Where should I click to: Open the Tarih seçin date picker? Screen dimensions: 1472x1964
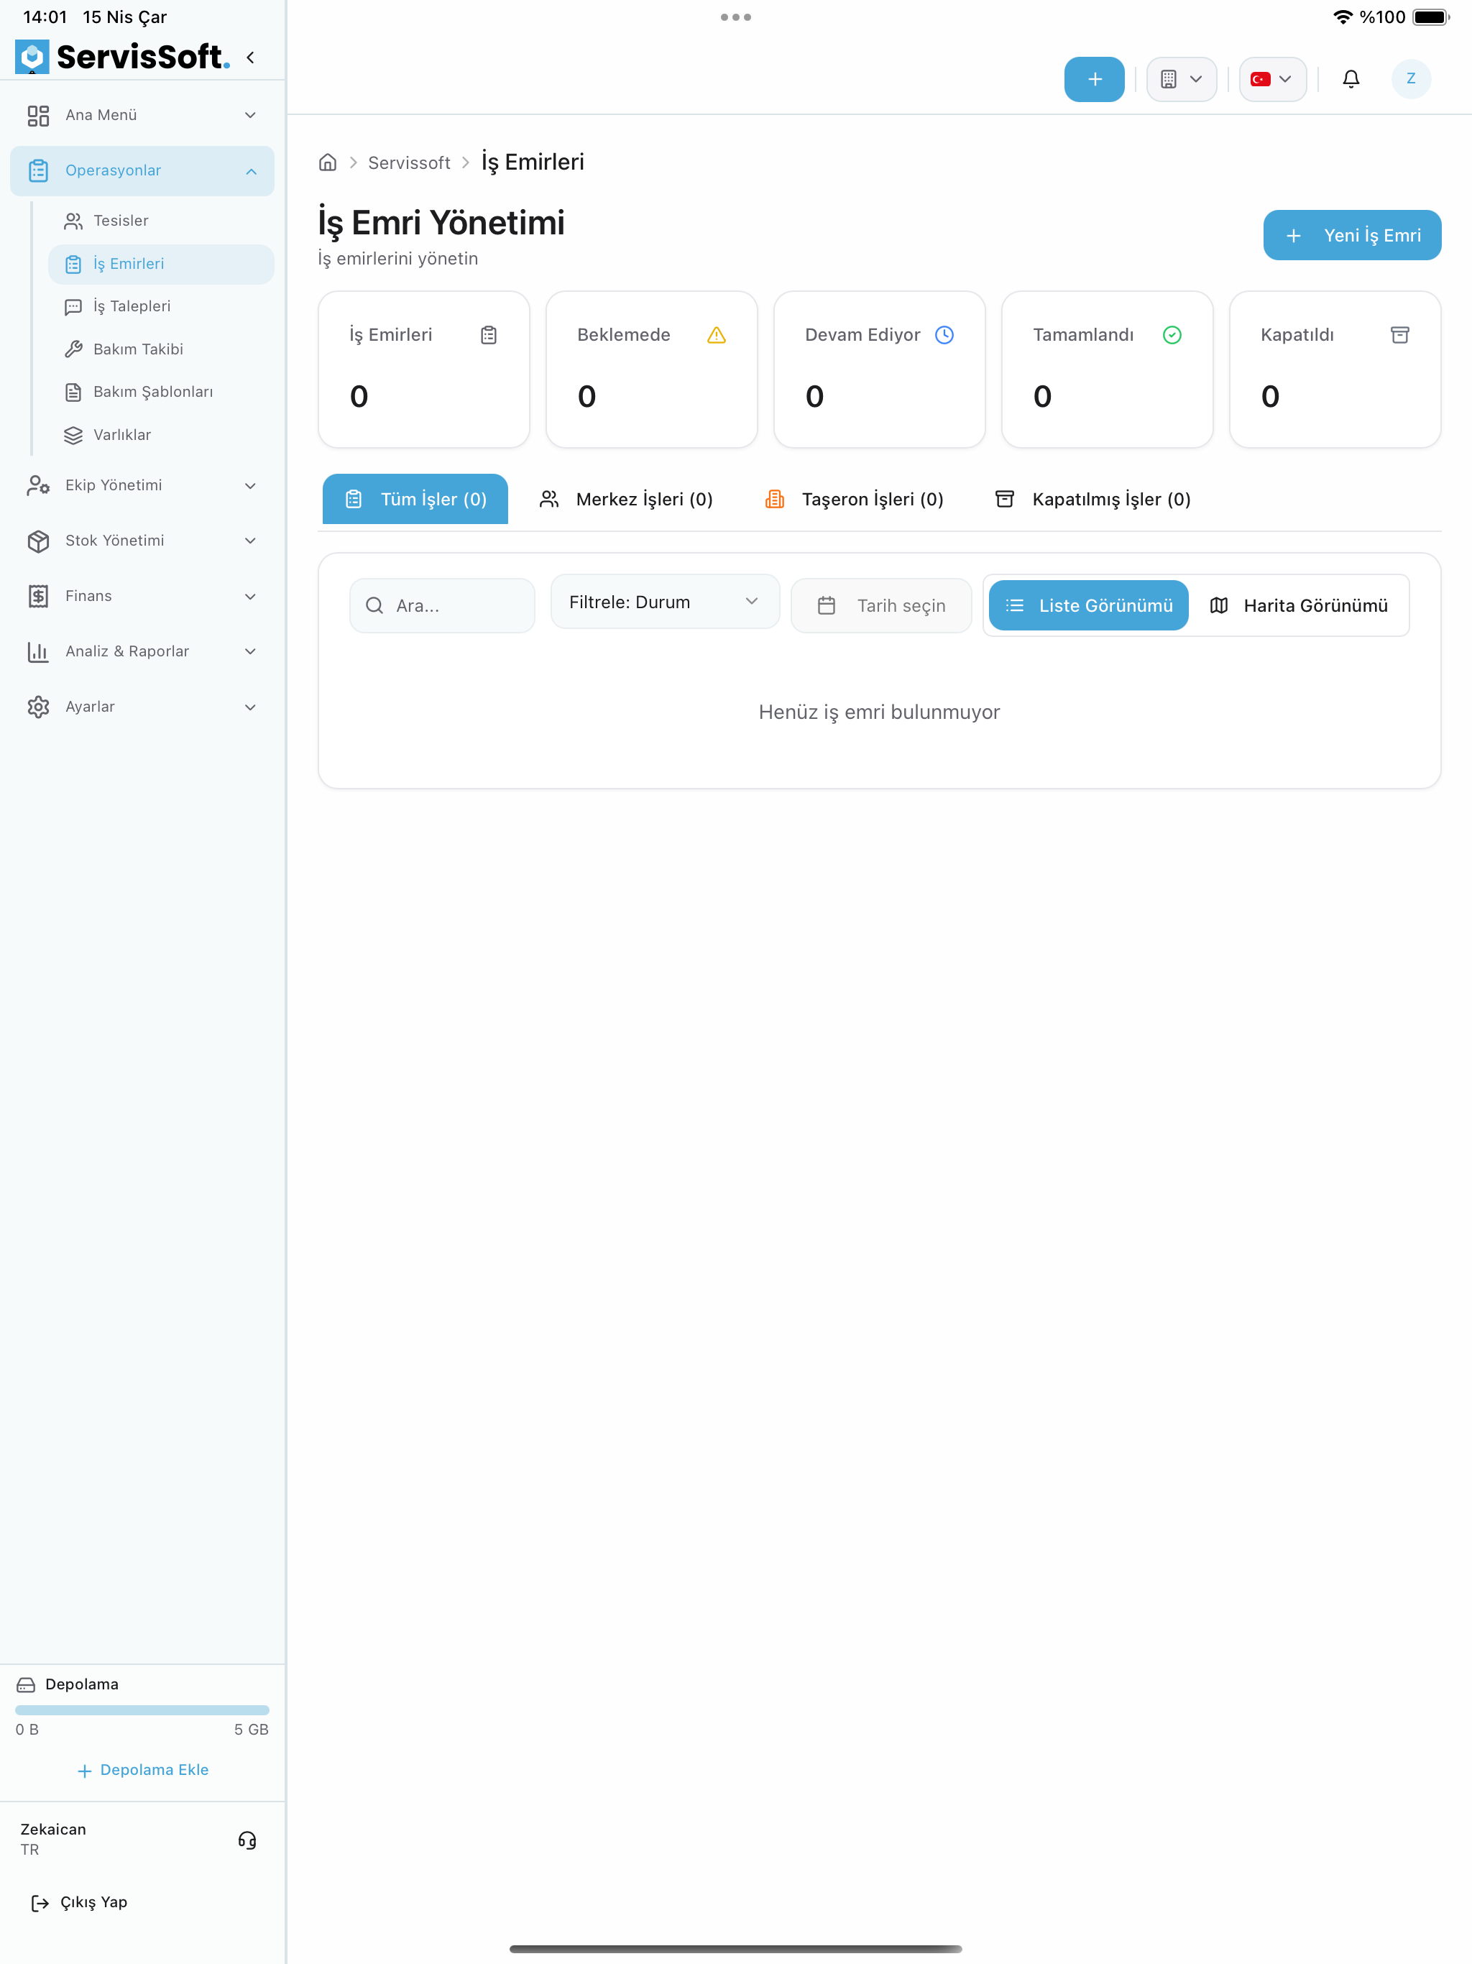pyautogui.click(x=880, y=605)
